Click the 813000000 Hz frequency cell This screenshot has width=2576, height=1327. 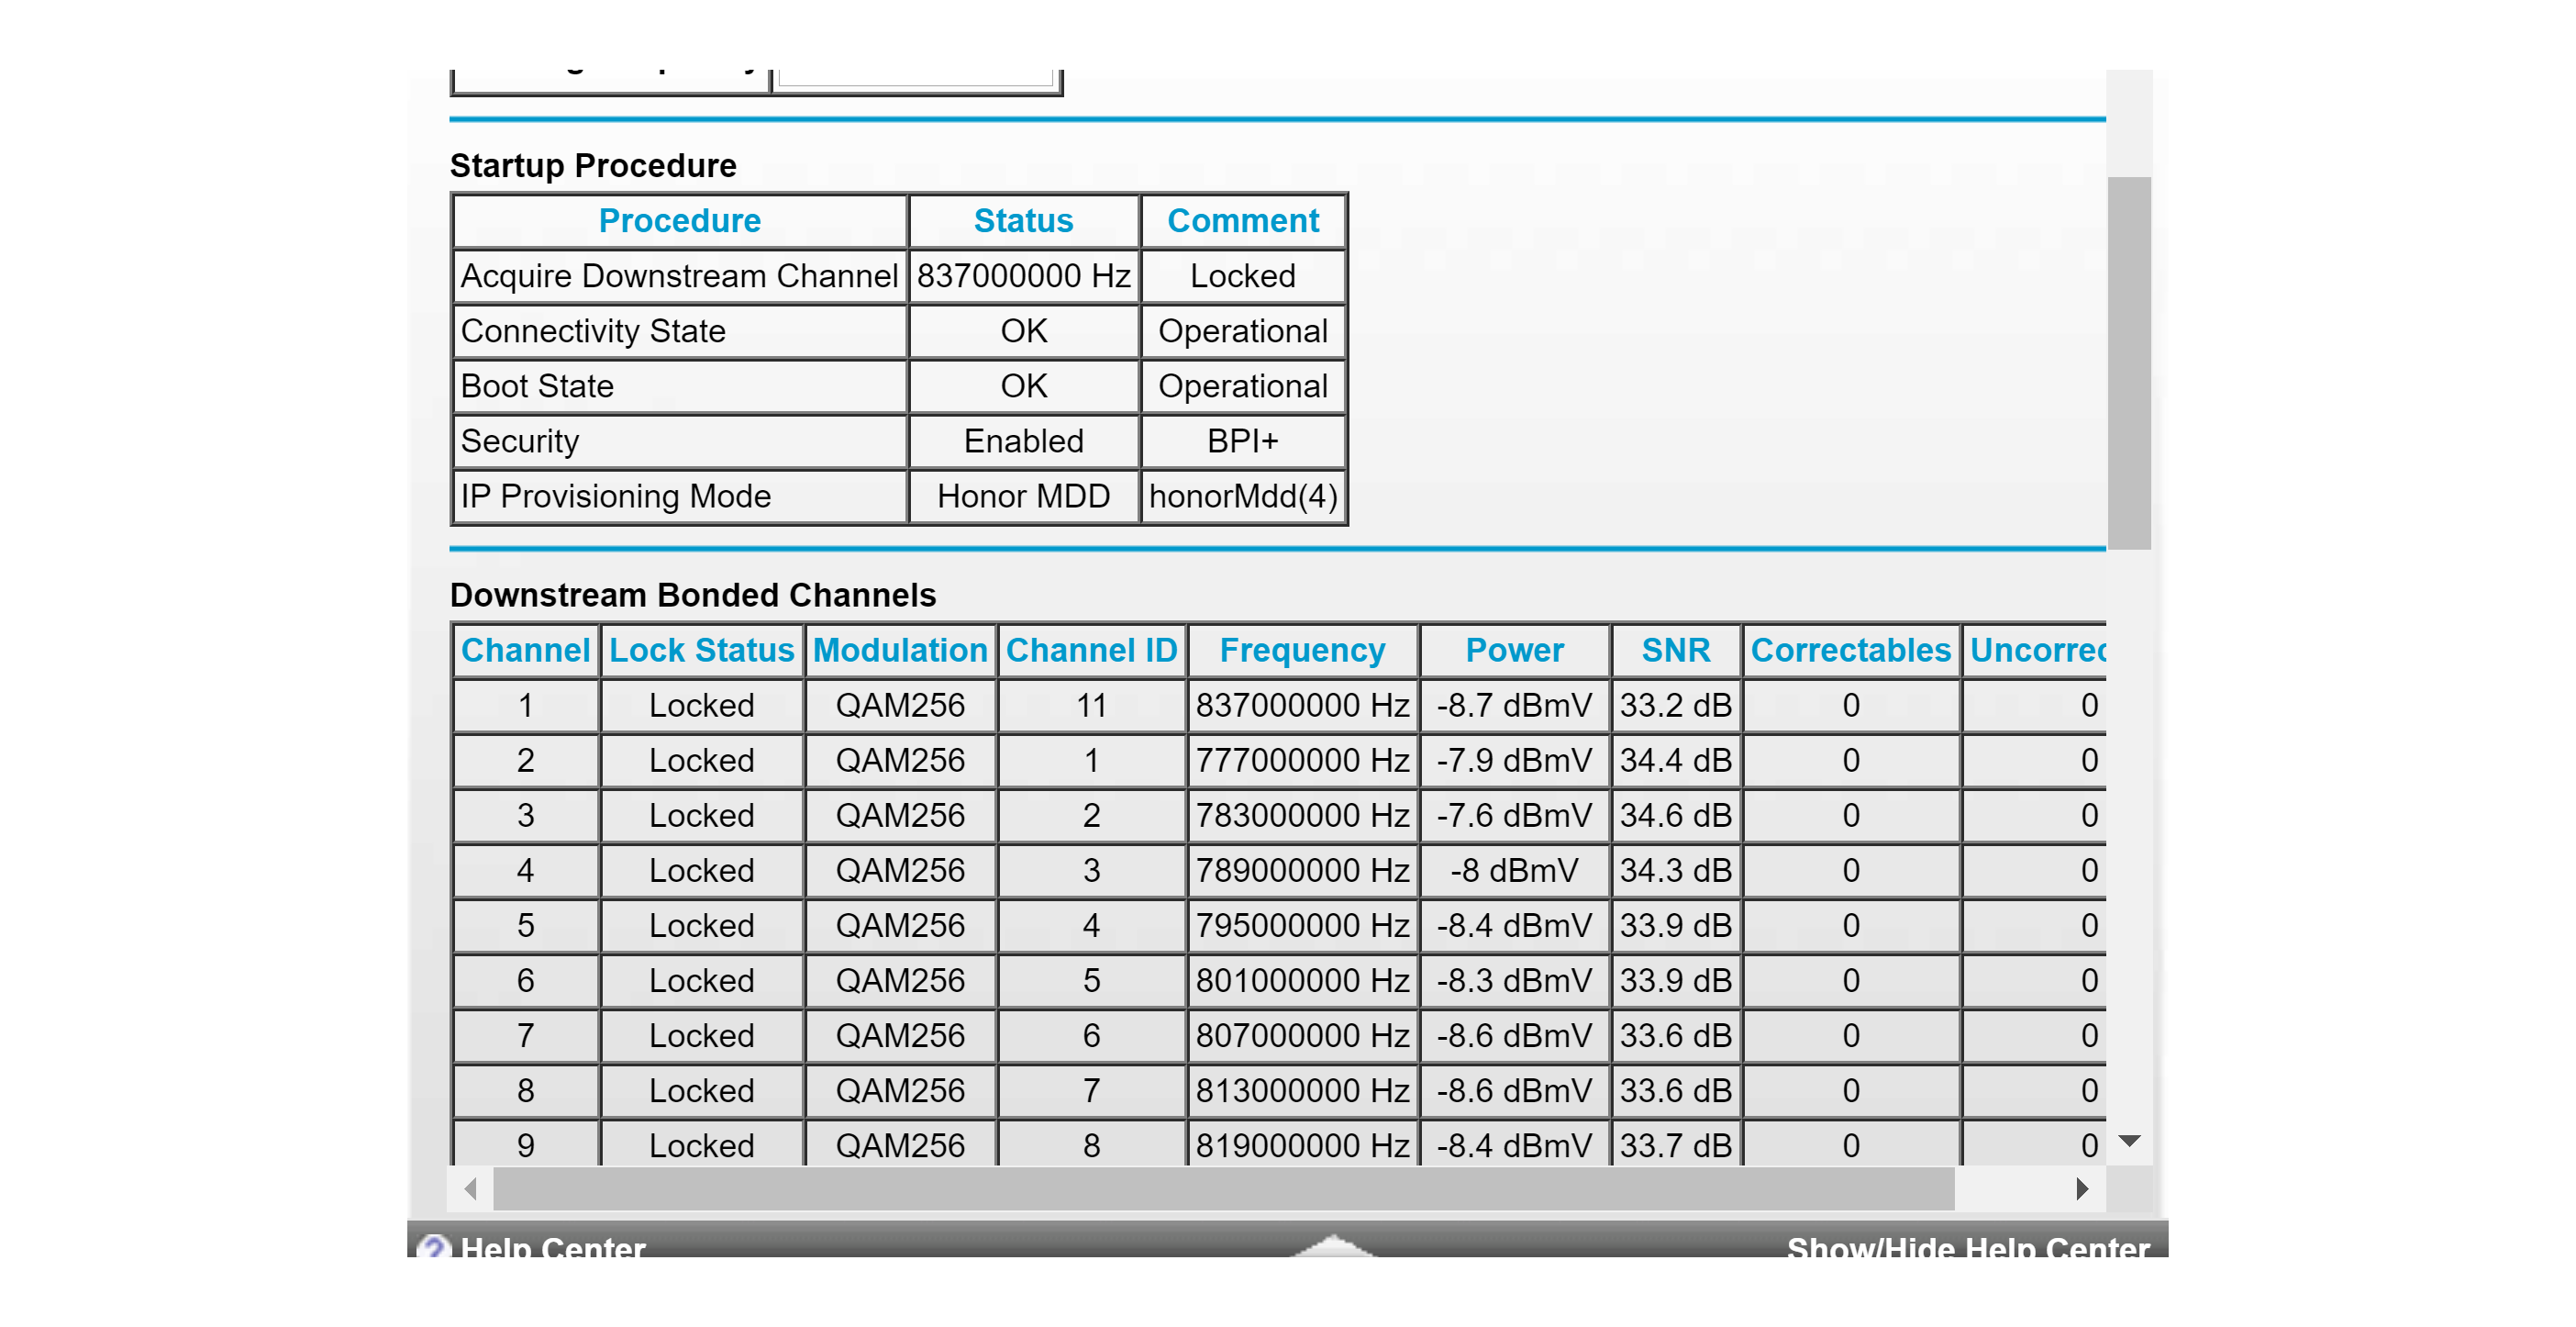pos(1302,1091)
